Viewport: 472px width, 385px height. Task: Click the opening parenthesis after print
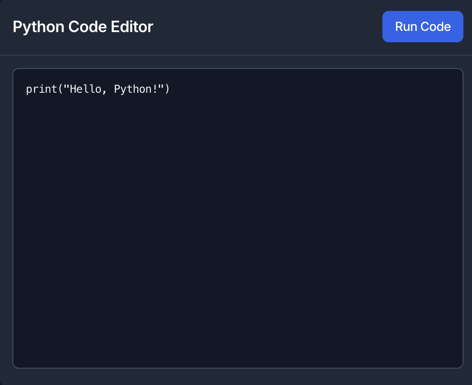[61, 89]
